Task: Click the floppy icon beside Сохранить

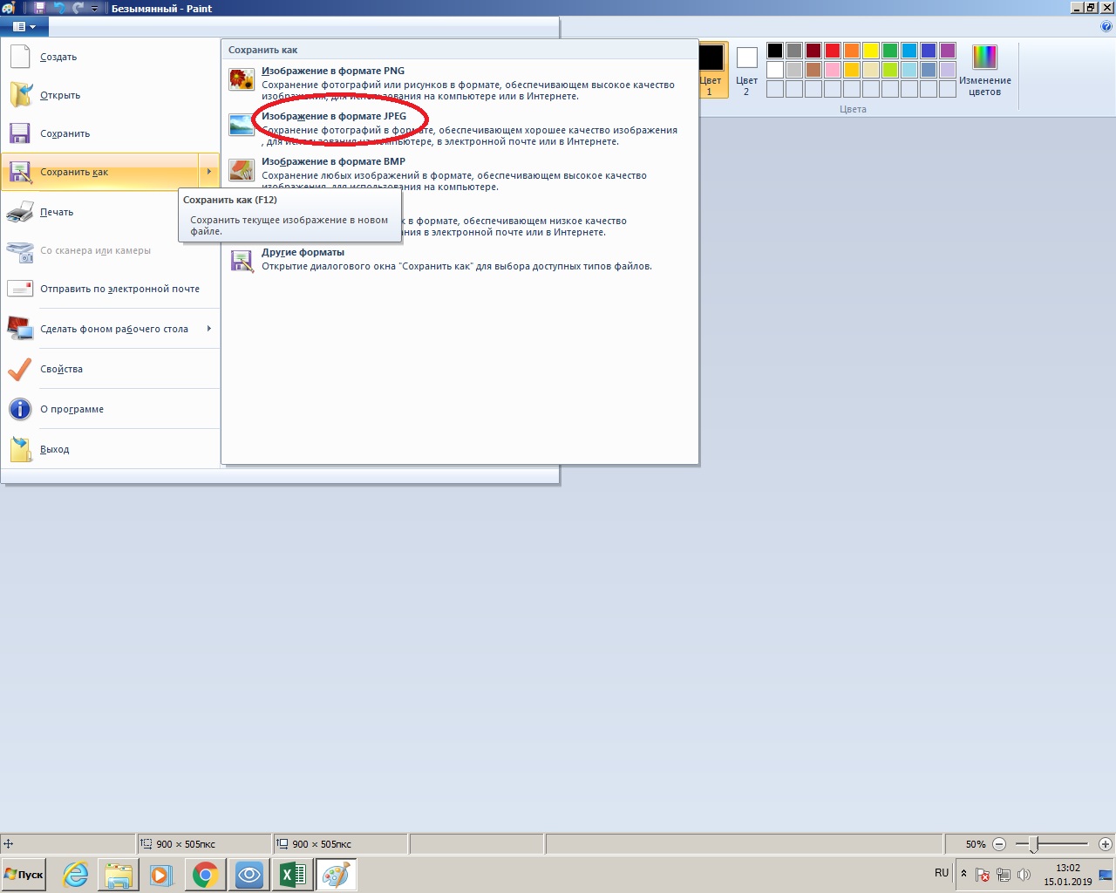Action: 20,133
